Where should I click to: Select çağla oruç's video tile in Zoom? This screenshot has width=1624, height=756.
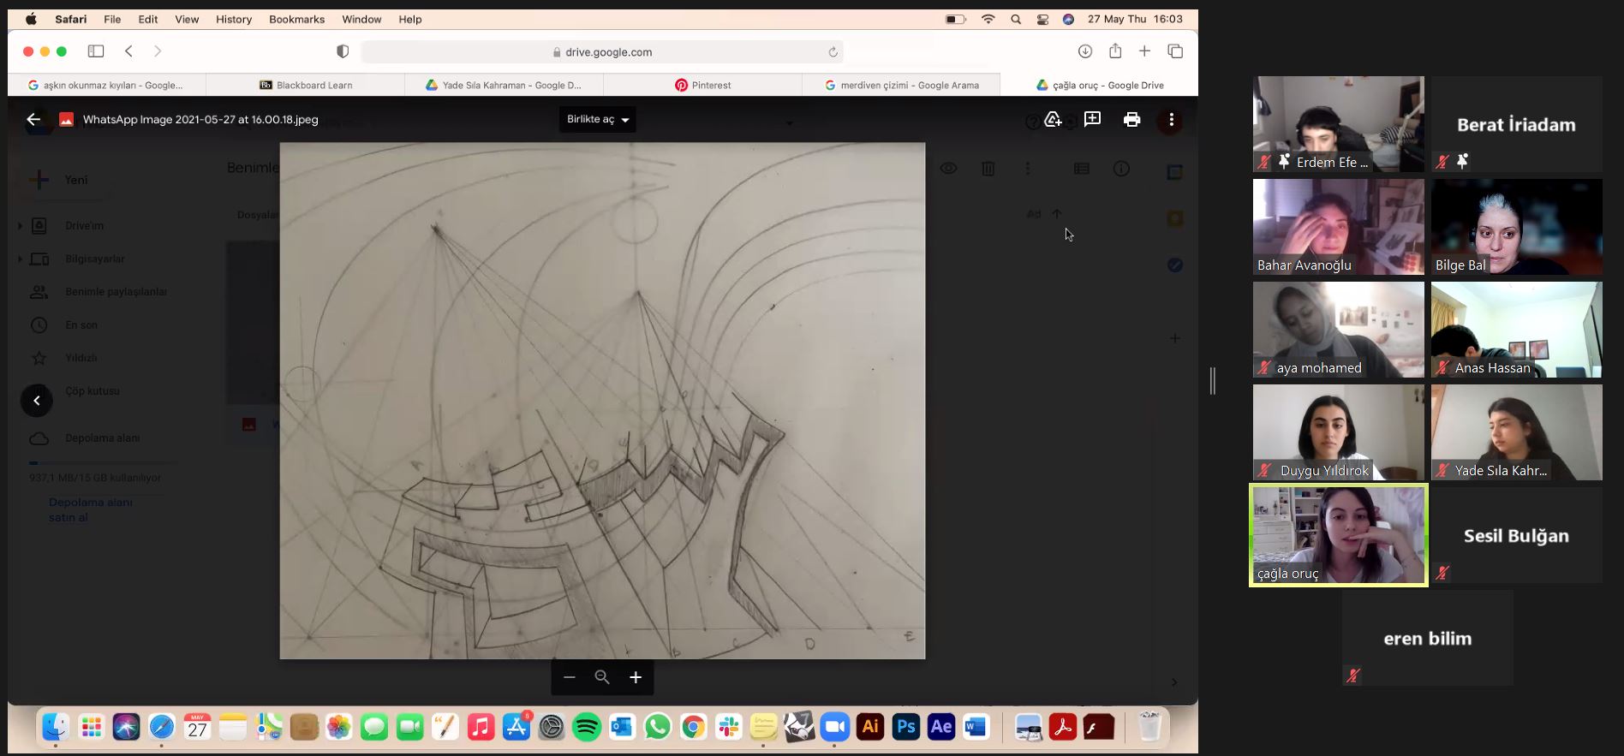pos(1338,535)
